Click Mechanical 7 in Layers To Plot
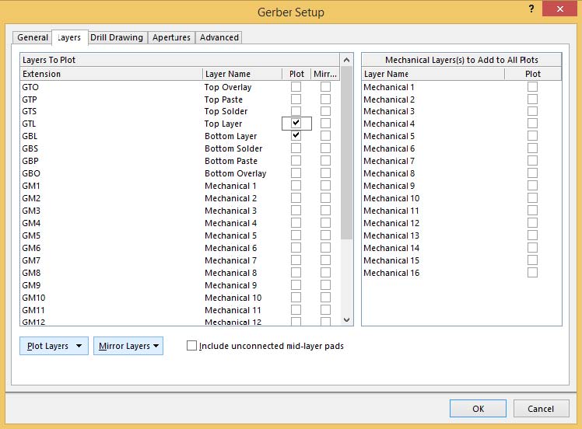 pos(230,260)
